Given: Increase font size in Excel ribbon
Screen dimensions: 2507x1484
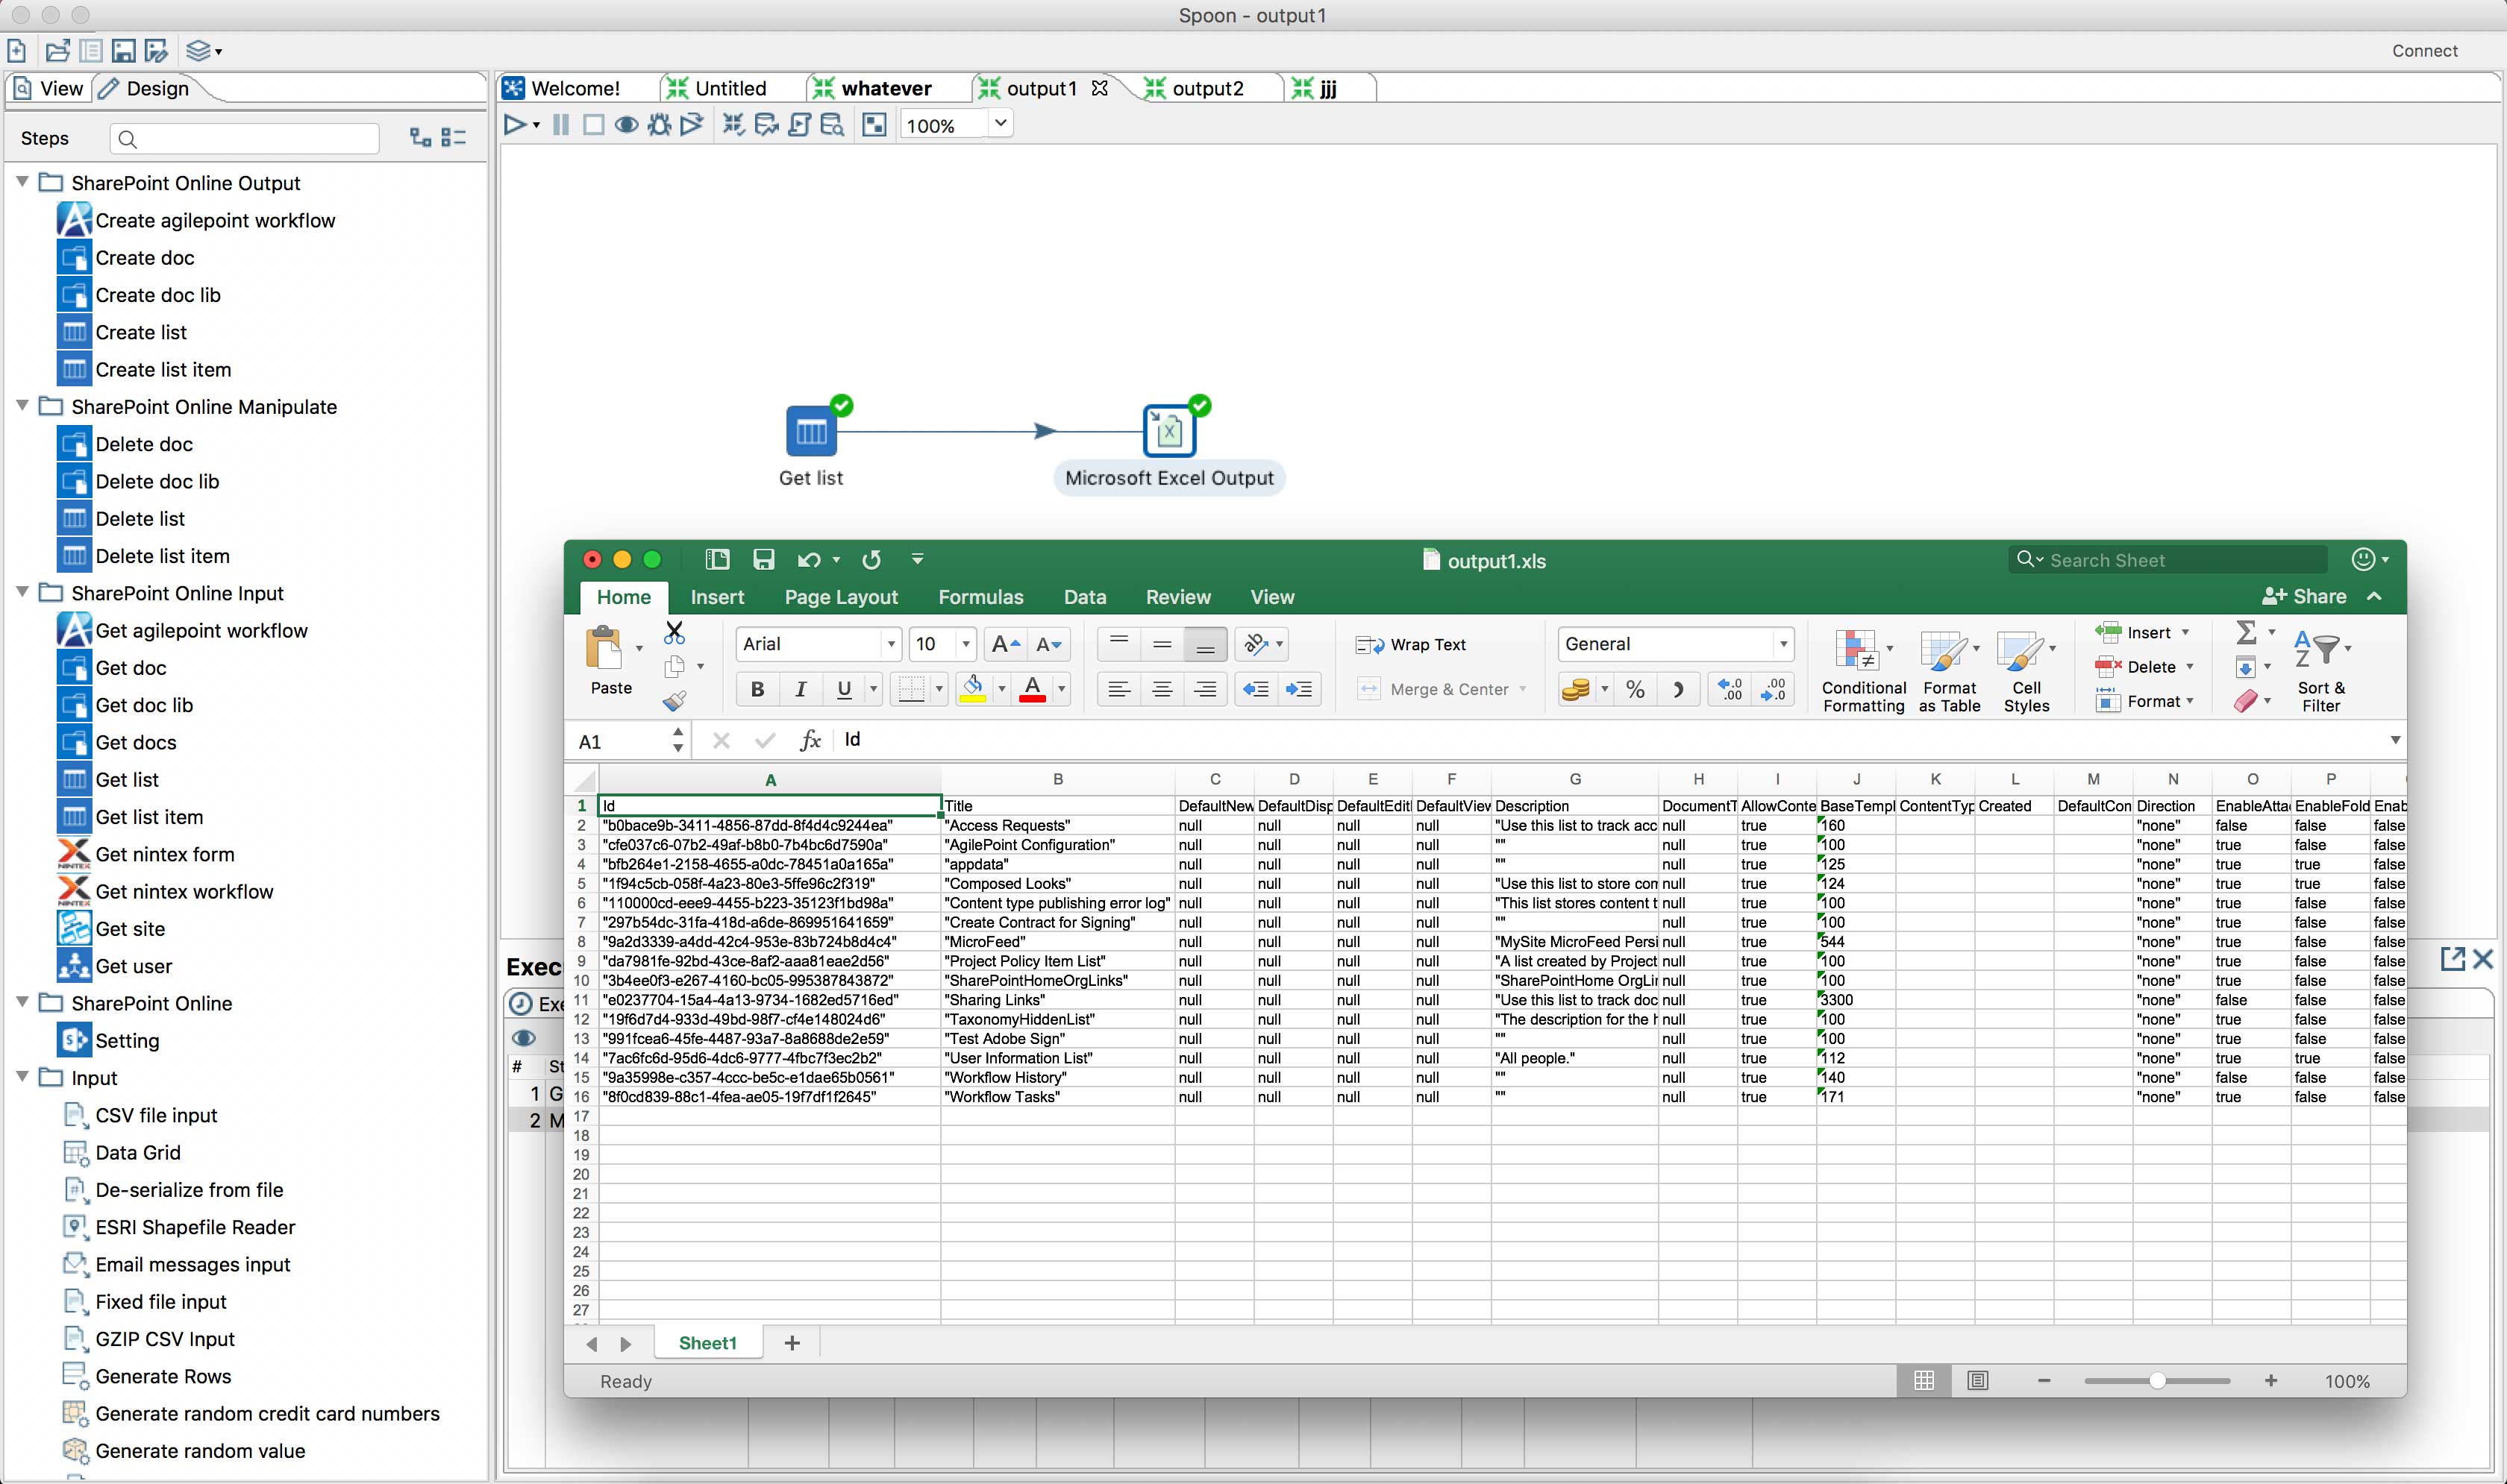Looking at the screenshot, I should 1005,645.
